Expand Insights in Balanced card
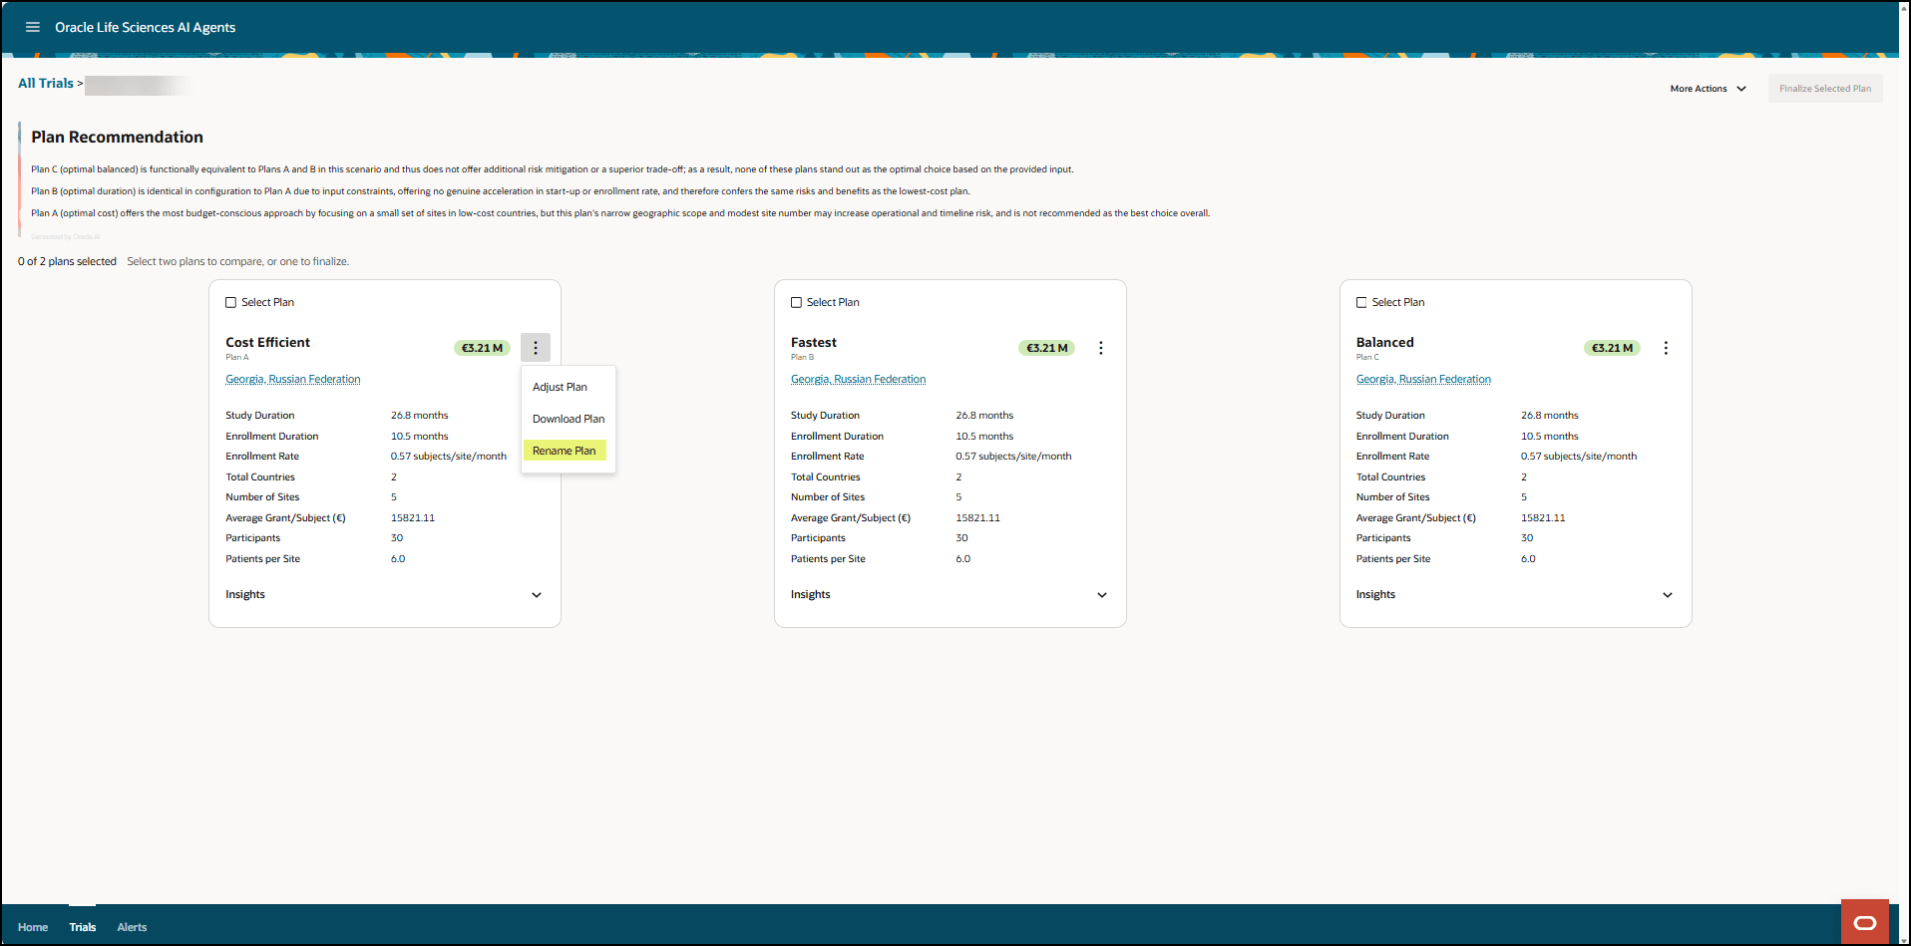This screenshot has height=946, width=1911. [1668, 595]
